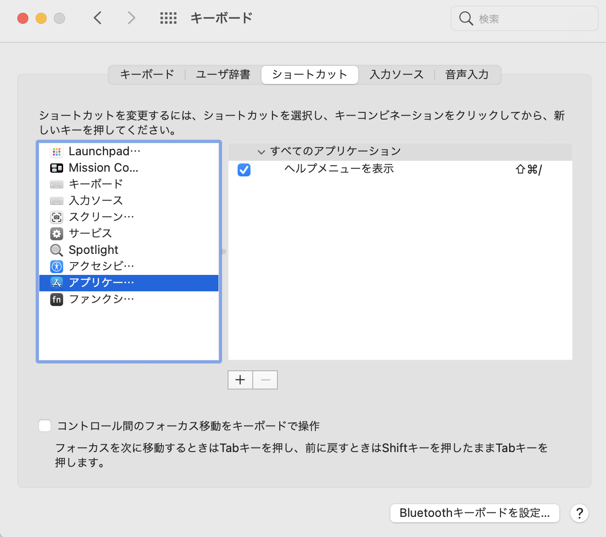Viewport: 606px width, 537px height.
Task: Select the Spotlight magnifier icon
Action: (57, 250)
